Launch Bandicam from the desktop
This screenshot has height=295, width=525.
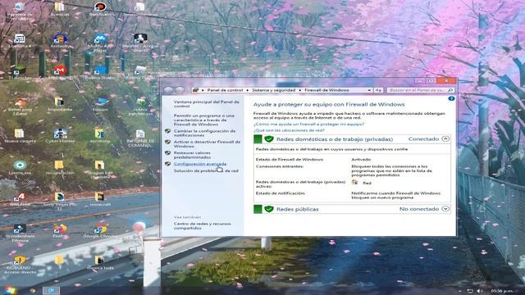[100, 9]
